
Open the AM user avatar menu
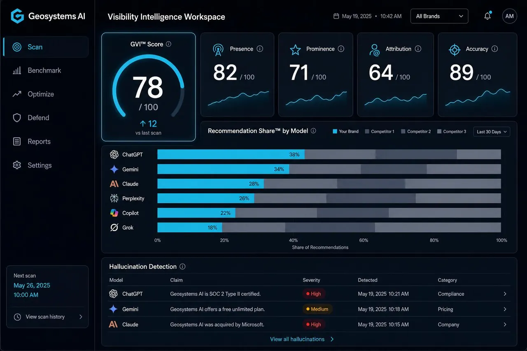click(510, 16)
